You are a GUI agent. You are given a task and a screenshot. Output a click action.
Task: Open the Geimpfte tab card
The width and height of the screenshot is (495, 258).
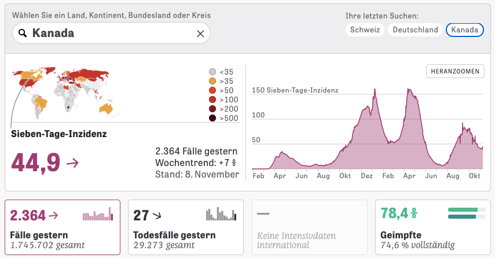tap(432, 227)
